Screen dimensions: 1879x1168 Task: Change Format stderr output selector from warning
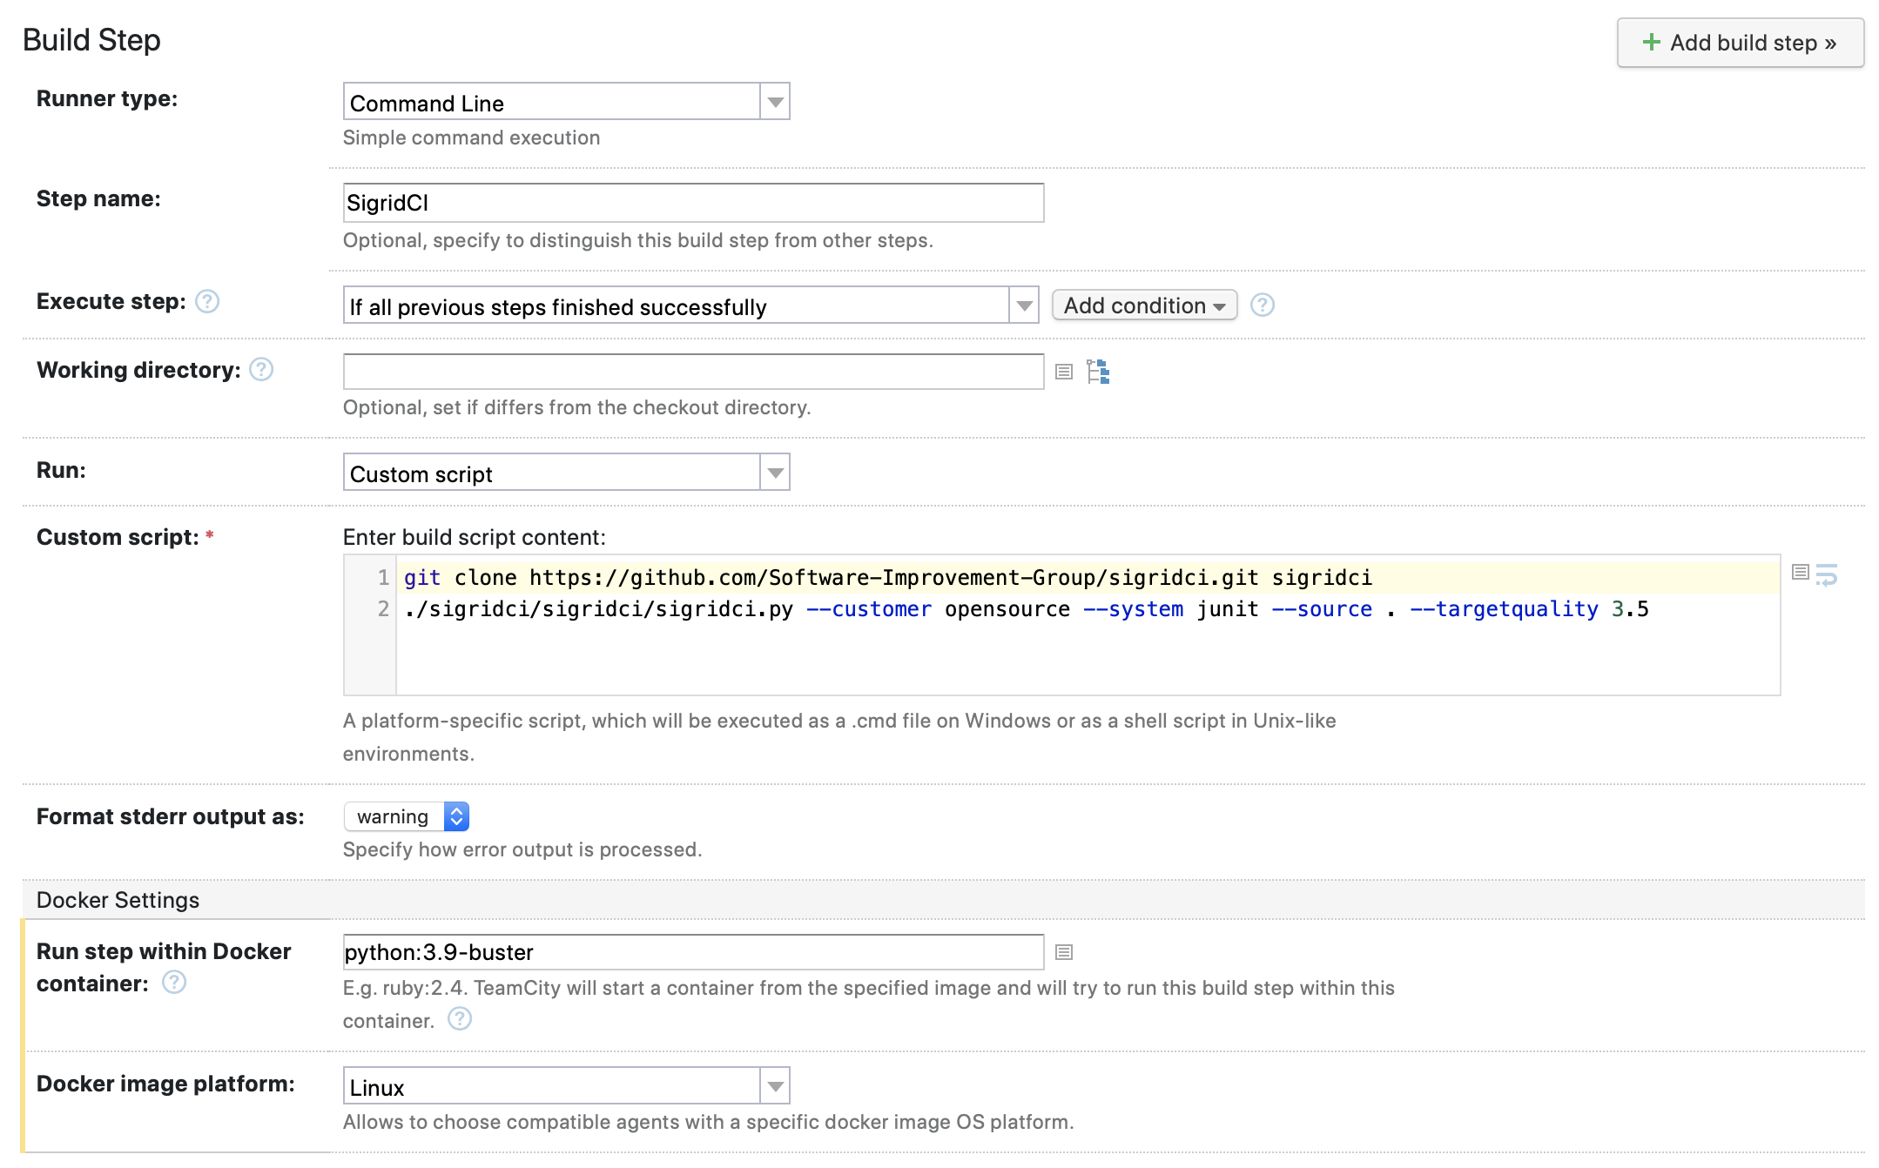coord(407,816)
